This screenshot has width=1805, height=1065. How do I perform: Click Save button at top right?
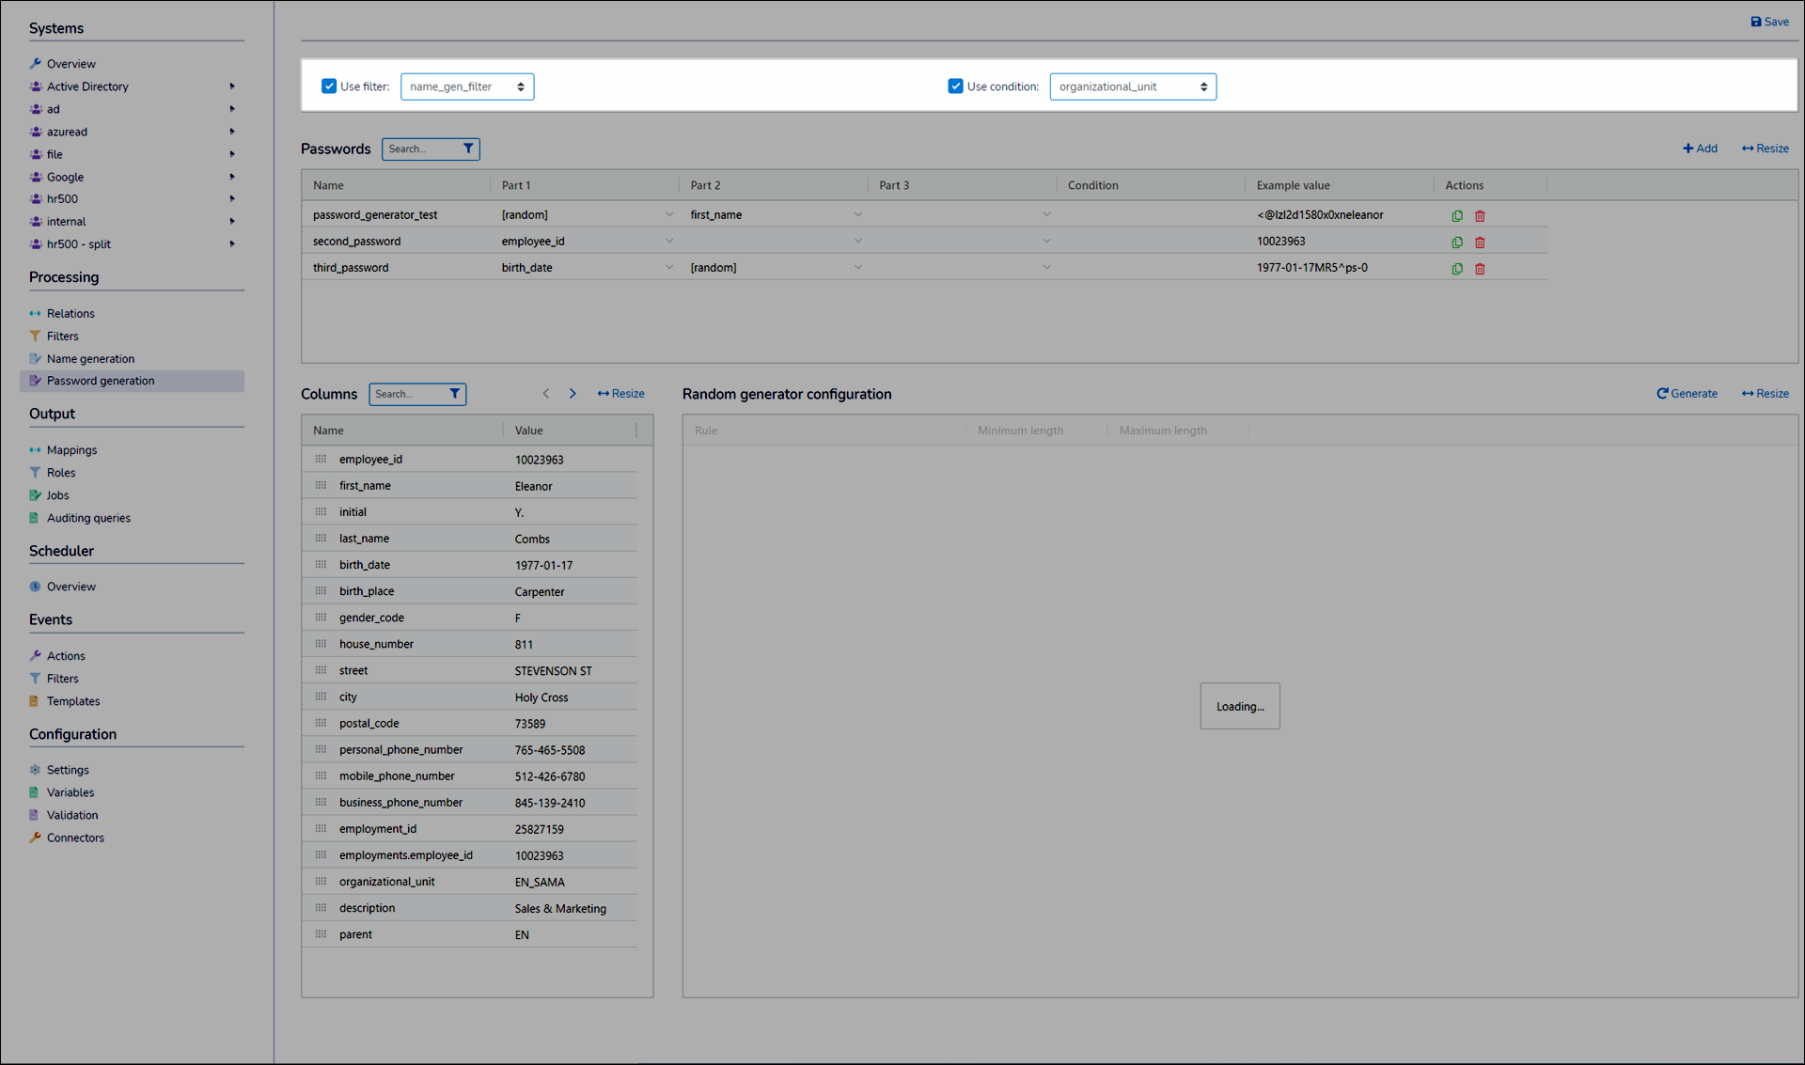tap(1769, 22)
